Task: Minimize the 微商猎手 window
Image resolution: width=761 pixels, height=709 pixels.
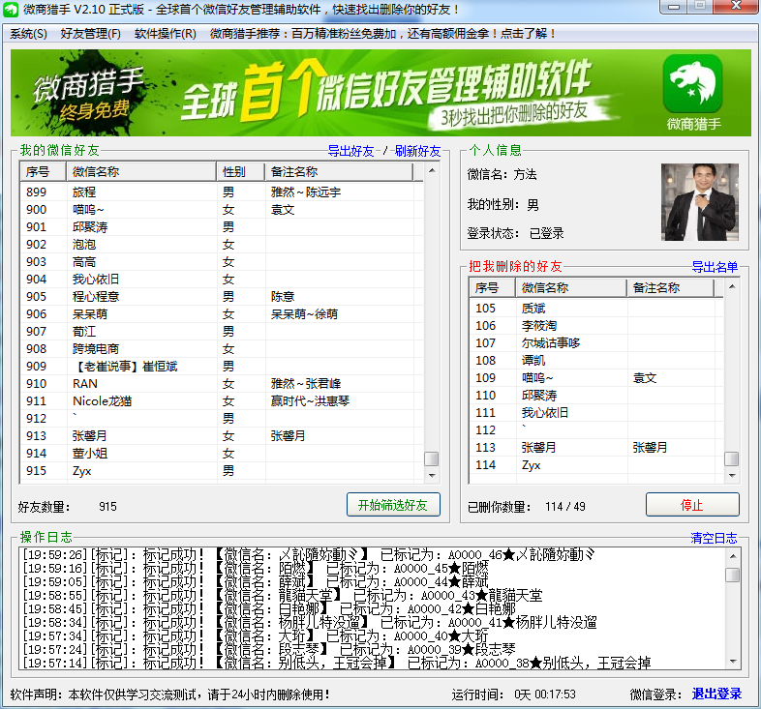Action: [x=673, y=7]
